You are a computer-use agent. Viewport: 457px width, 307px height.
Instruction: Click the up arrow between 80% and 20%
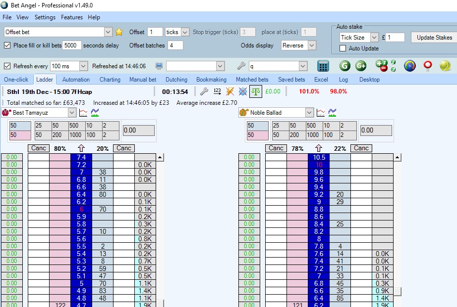point(81,148)
